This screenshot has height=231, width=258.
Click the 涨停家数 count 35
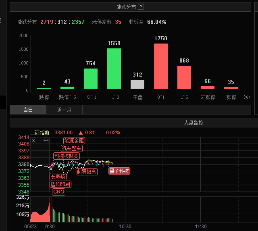(x=118, y=22)
